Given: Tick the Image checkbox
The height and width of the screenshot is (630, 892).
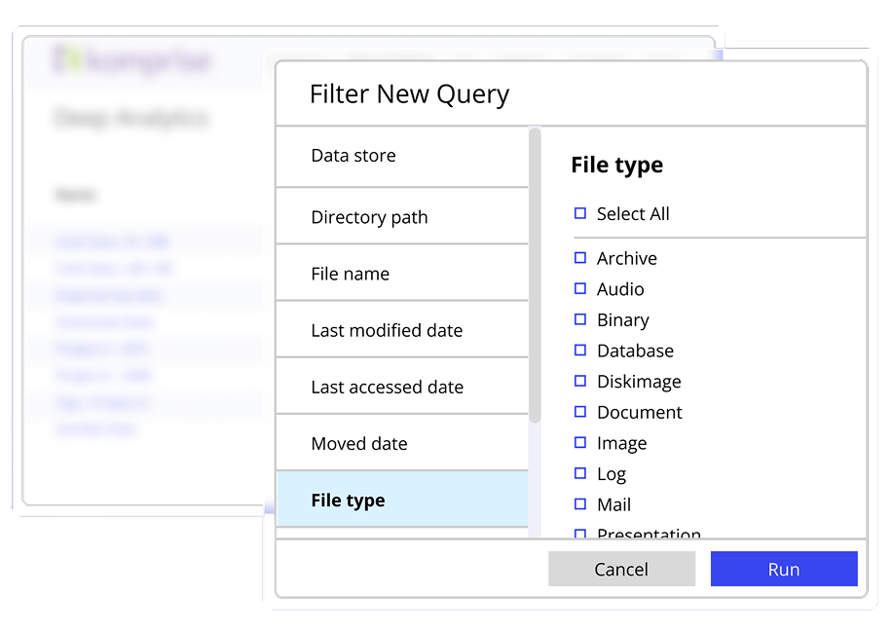Looking at the screenshot, I should coord(580,443).
